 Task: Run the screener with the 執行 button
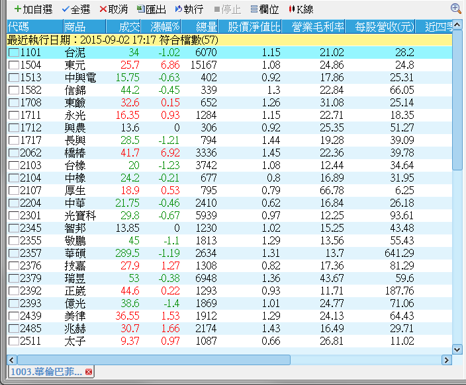(189, 9)
